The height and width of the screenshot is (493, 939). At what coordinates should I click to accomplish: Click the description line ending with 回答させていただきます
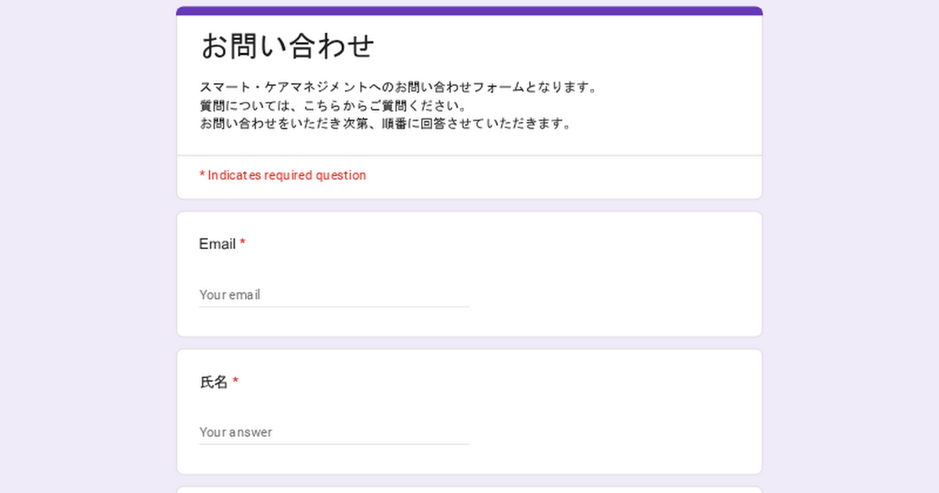click(385, 124)
